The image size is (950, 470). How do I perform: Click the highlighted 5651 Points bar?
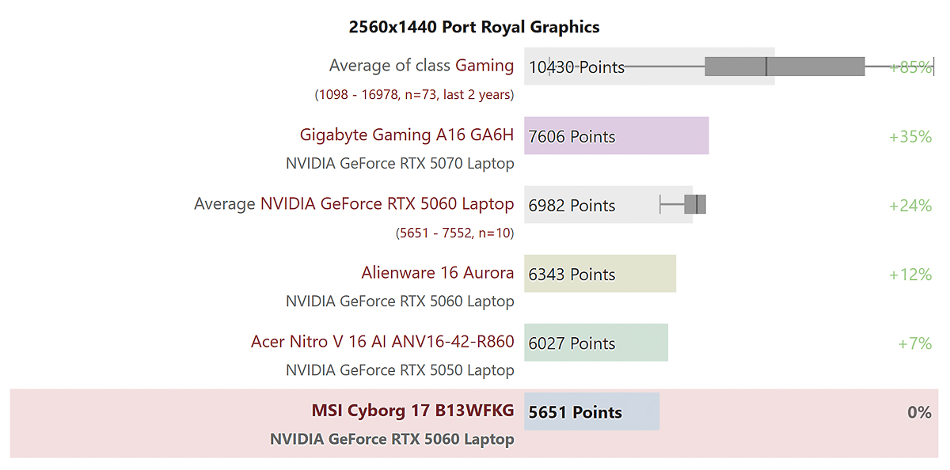pyautogui.click(x=591, y=411)
